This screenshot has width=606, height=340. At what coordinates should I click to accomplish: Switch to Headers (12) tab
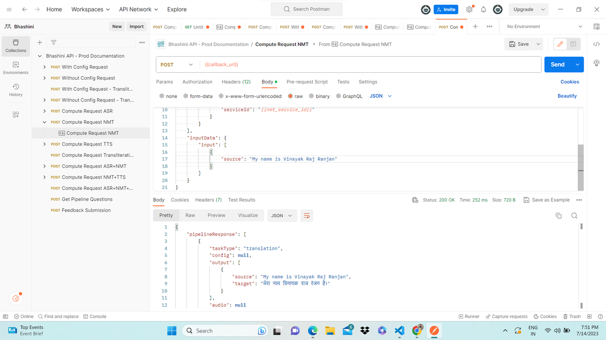click(x=236, y=82)
